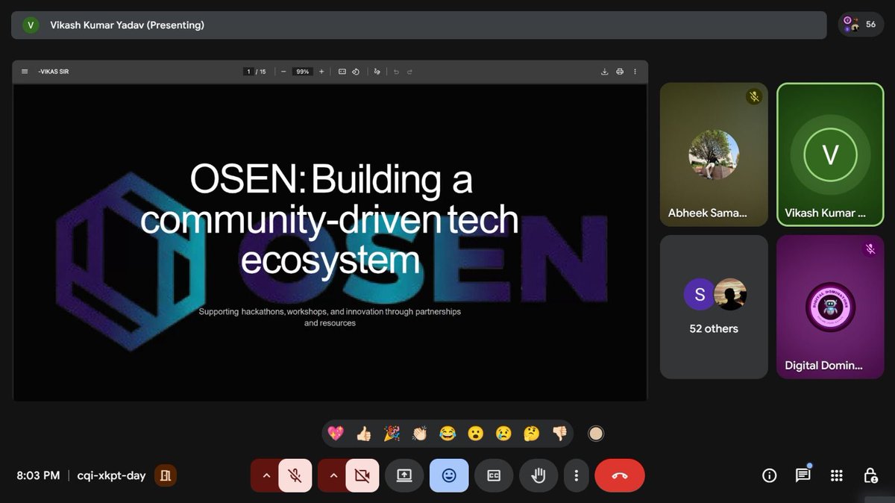The image size is (895, 503).
Task: Select the Vikash Kumar participant tile
Action: 830,154
